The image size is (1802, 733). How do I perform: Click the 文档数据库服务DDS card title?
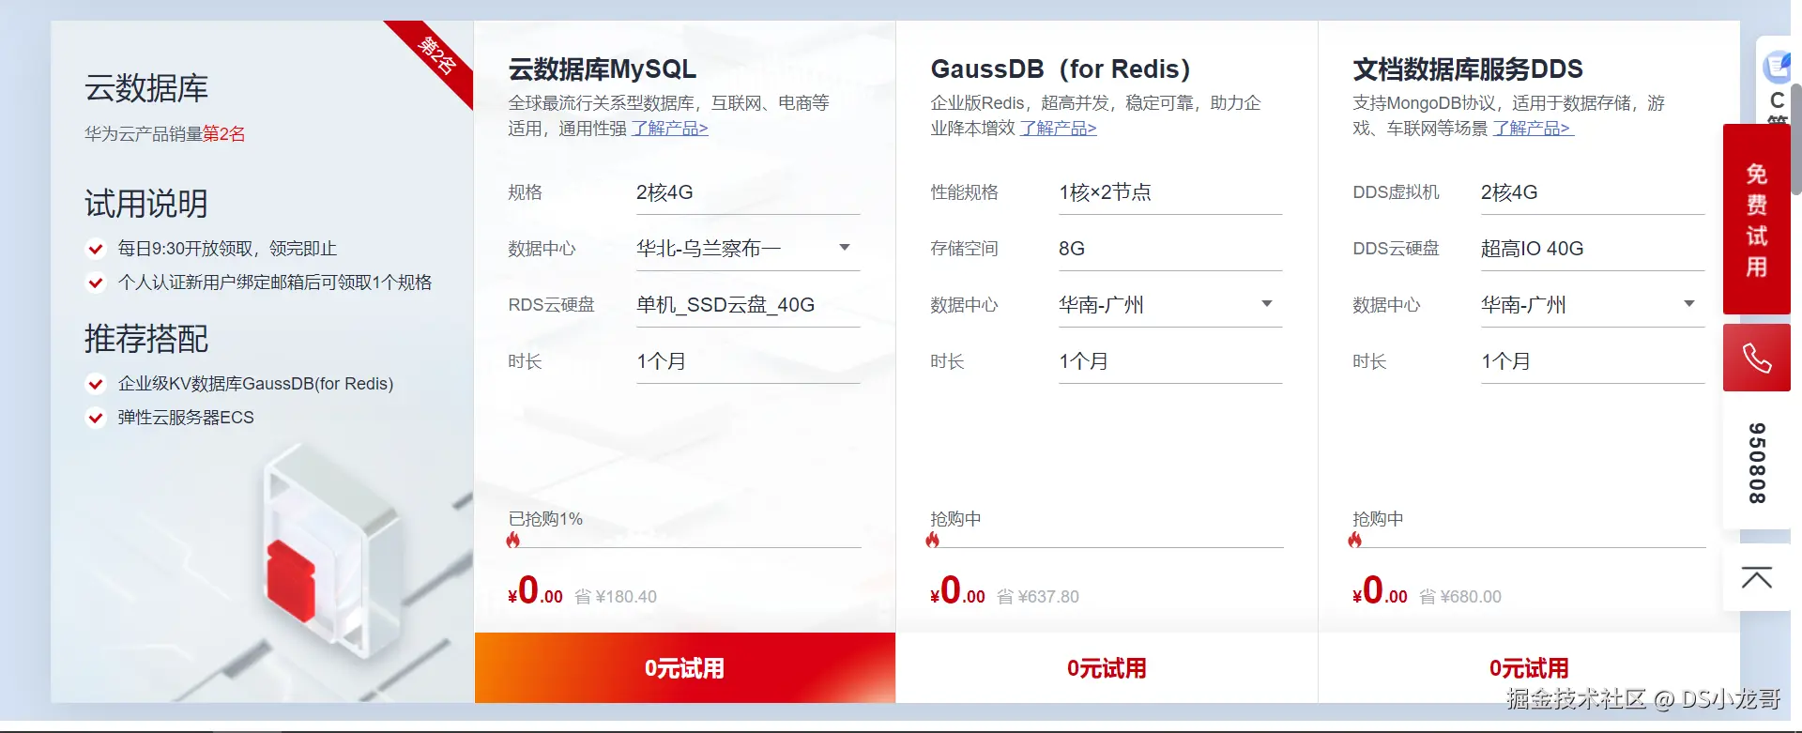tap(1468, 69)
